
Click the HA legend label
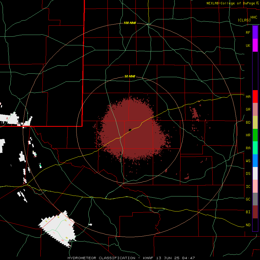pyautogui.click(x=248, y=96)
